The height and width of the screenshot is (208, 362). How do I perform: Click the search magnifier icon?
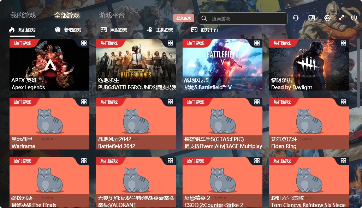pyautogui.click(x=204, y=18)
